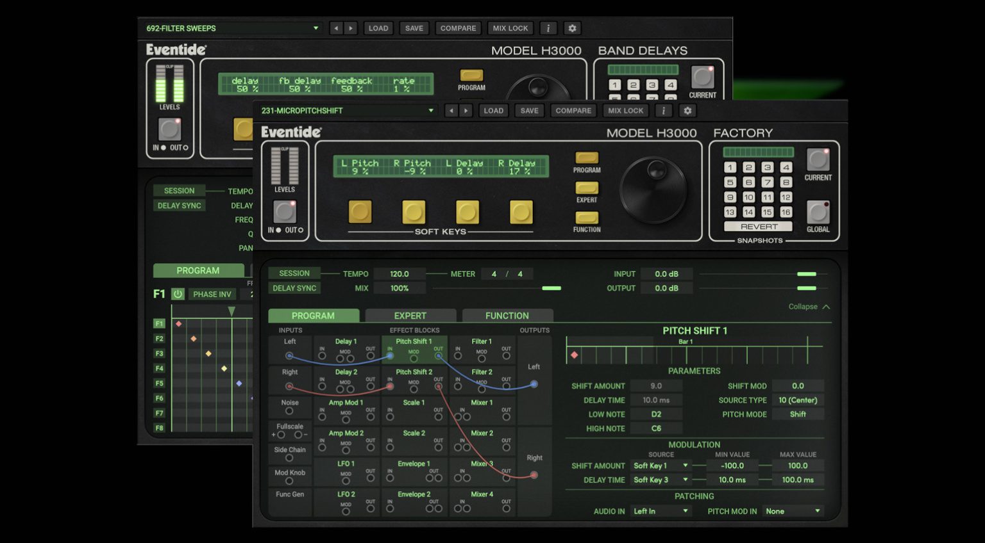Click the COMPARE button in the MicroPitchShift window

(x=573, y=111)
